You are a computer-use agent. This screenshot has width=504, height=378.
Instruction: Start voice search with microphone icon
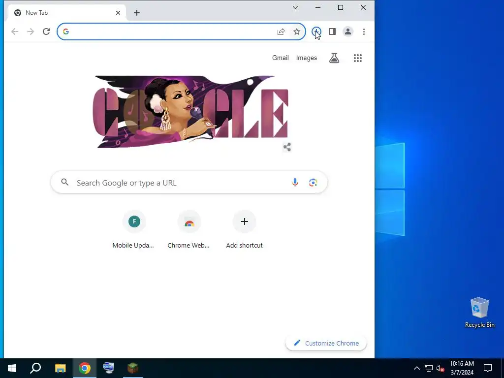(x=295, y=183)
